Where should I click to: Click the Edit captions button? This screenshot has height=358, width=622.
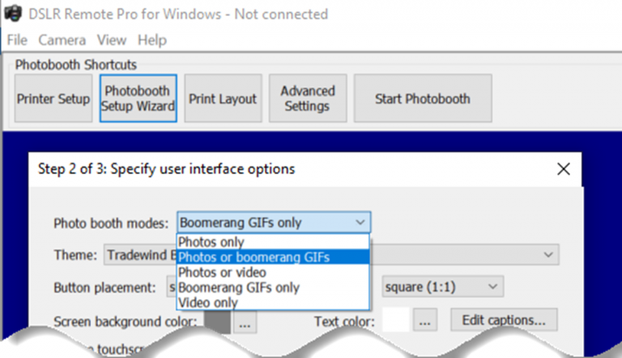click(x=504, y=320)
